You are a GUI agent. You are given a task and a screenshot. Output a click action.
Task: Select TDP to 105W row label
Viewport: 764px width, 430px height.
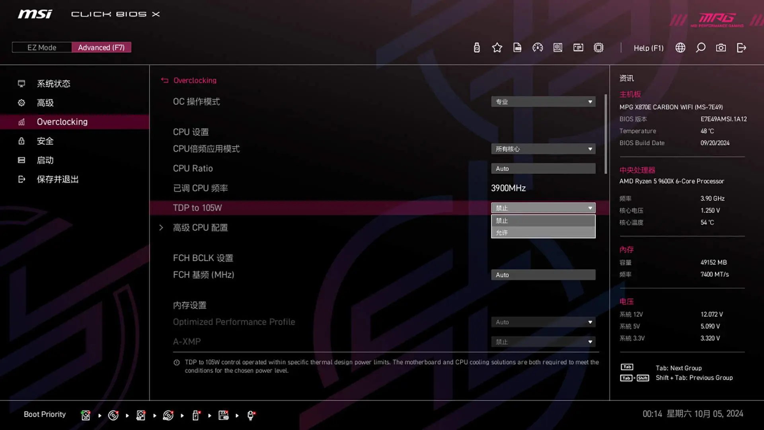[197, 208]
